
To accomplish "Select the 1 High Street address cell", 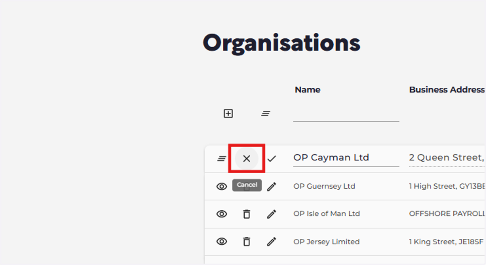I will point(447,186).
